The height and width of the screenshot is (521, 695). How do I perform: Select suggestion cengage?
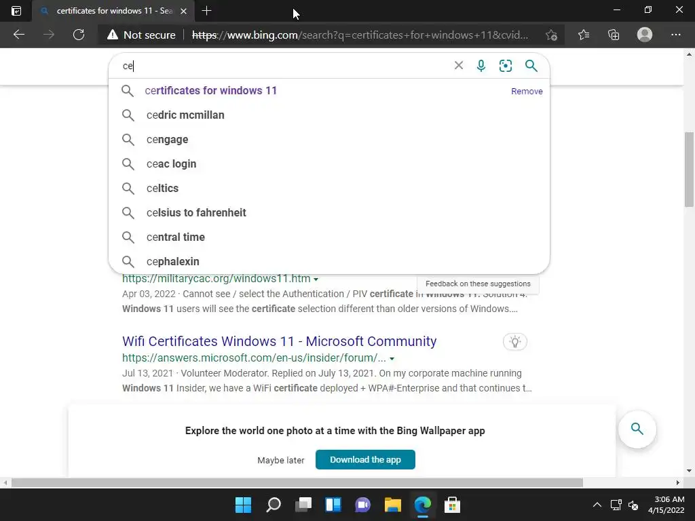pyautogui.click(x=329, y=140)
